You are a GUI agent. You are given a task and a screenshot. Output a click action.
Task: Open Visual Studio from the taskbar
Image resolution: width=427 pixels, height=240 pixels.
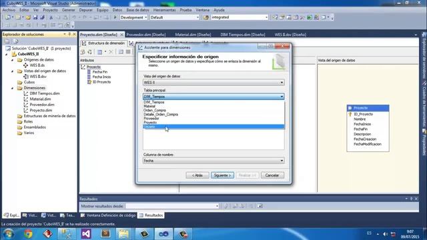click(86, 234)
